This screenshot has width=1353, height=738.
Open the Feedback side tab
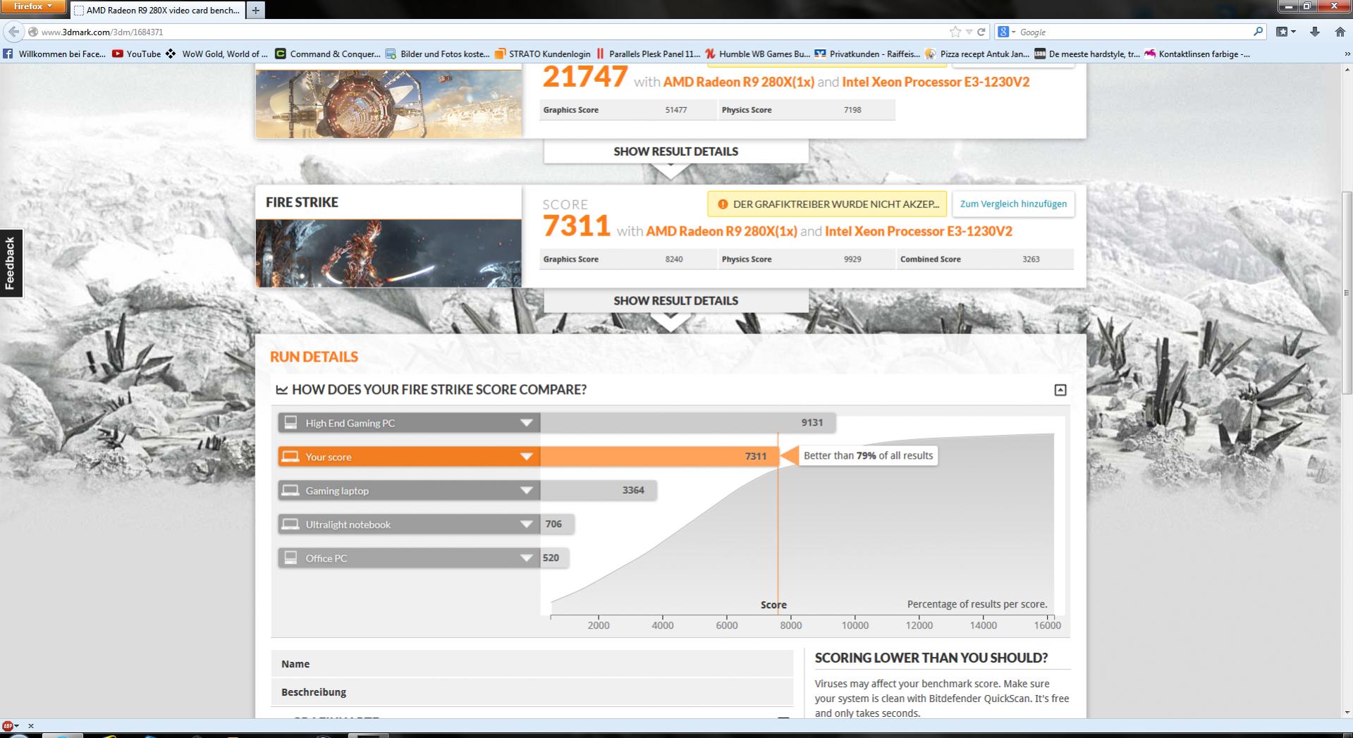click(x=11, y=263)
